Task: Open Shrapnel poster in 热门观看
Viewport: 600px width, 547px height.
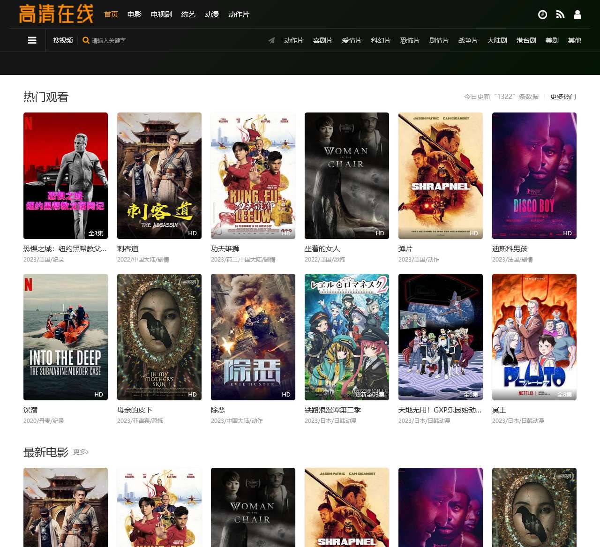Action: point(441,176)
